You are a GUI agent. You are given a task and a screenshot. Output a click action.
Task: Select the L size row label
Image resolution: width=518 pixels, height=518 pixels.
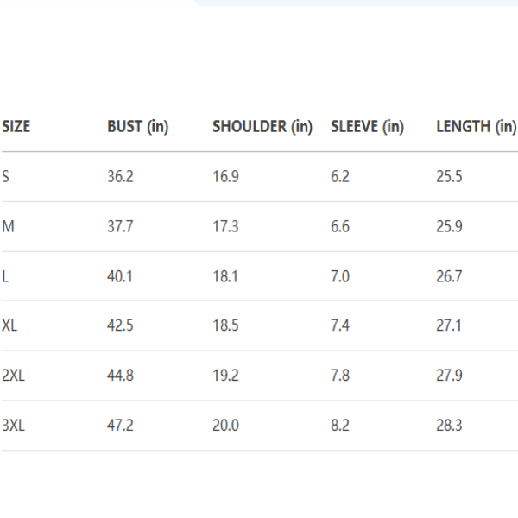point(5,277)
